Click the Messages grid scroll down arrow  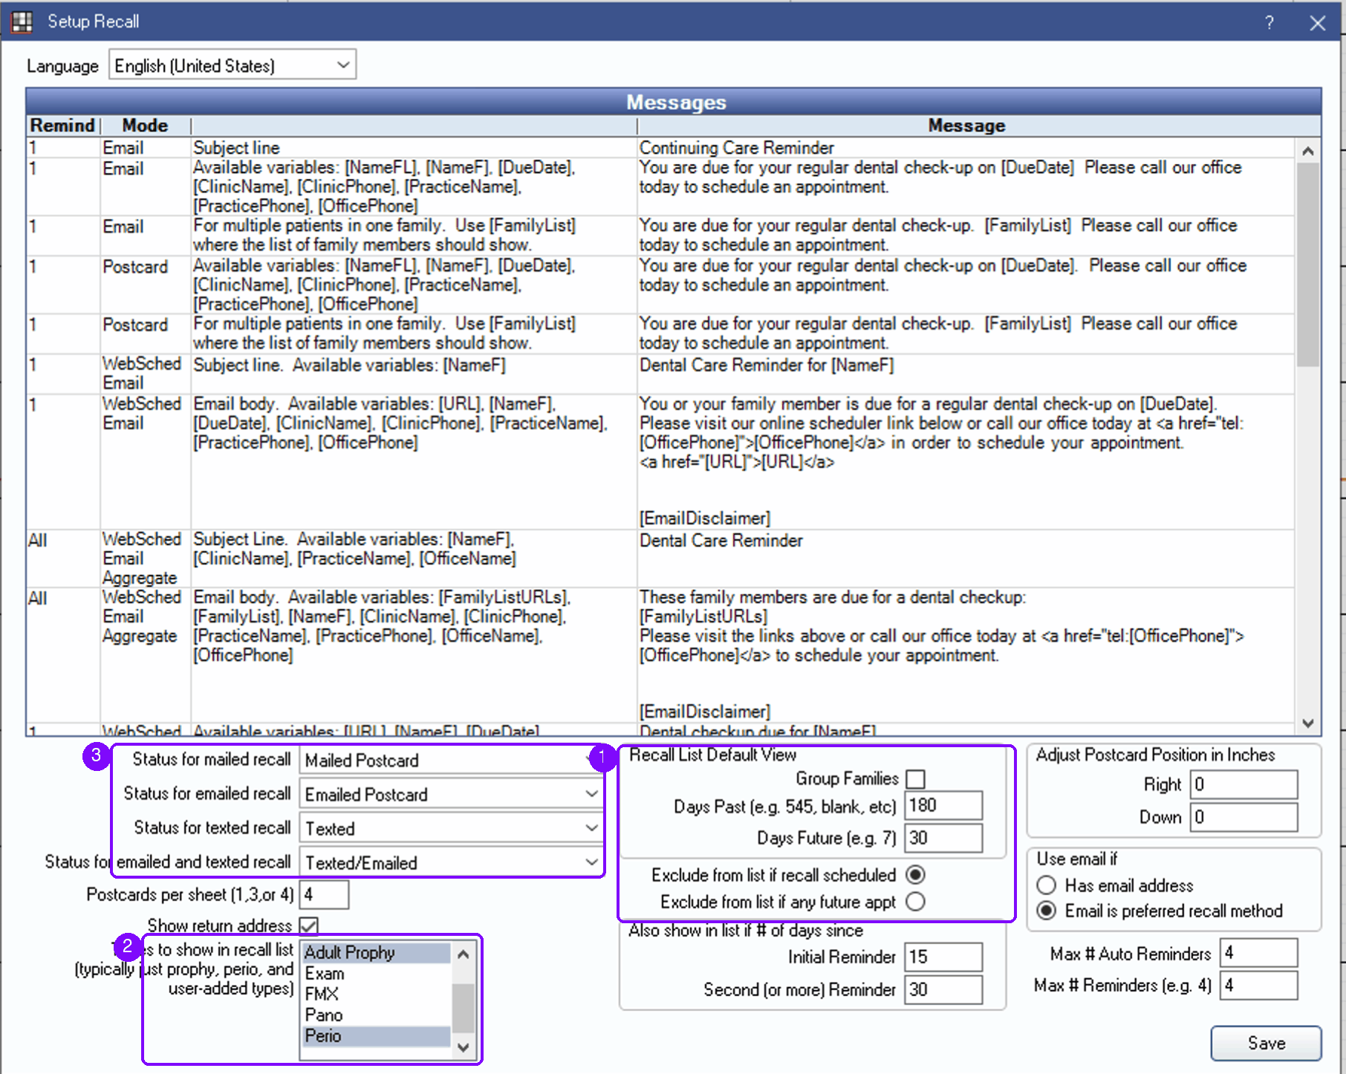[1308, 723]
